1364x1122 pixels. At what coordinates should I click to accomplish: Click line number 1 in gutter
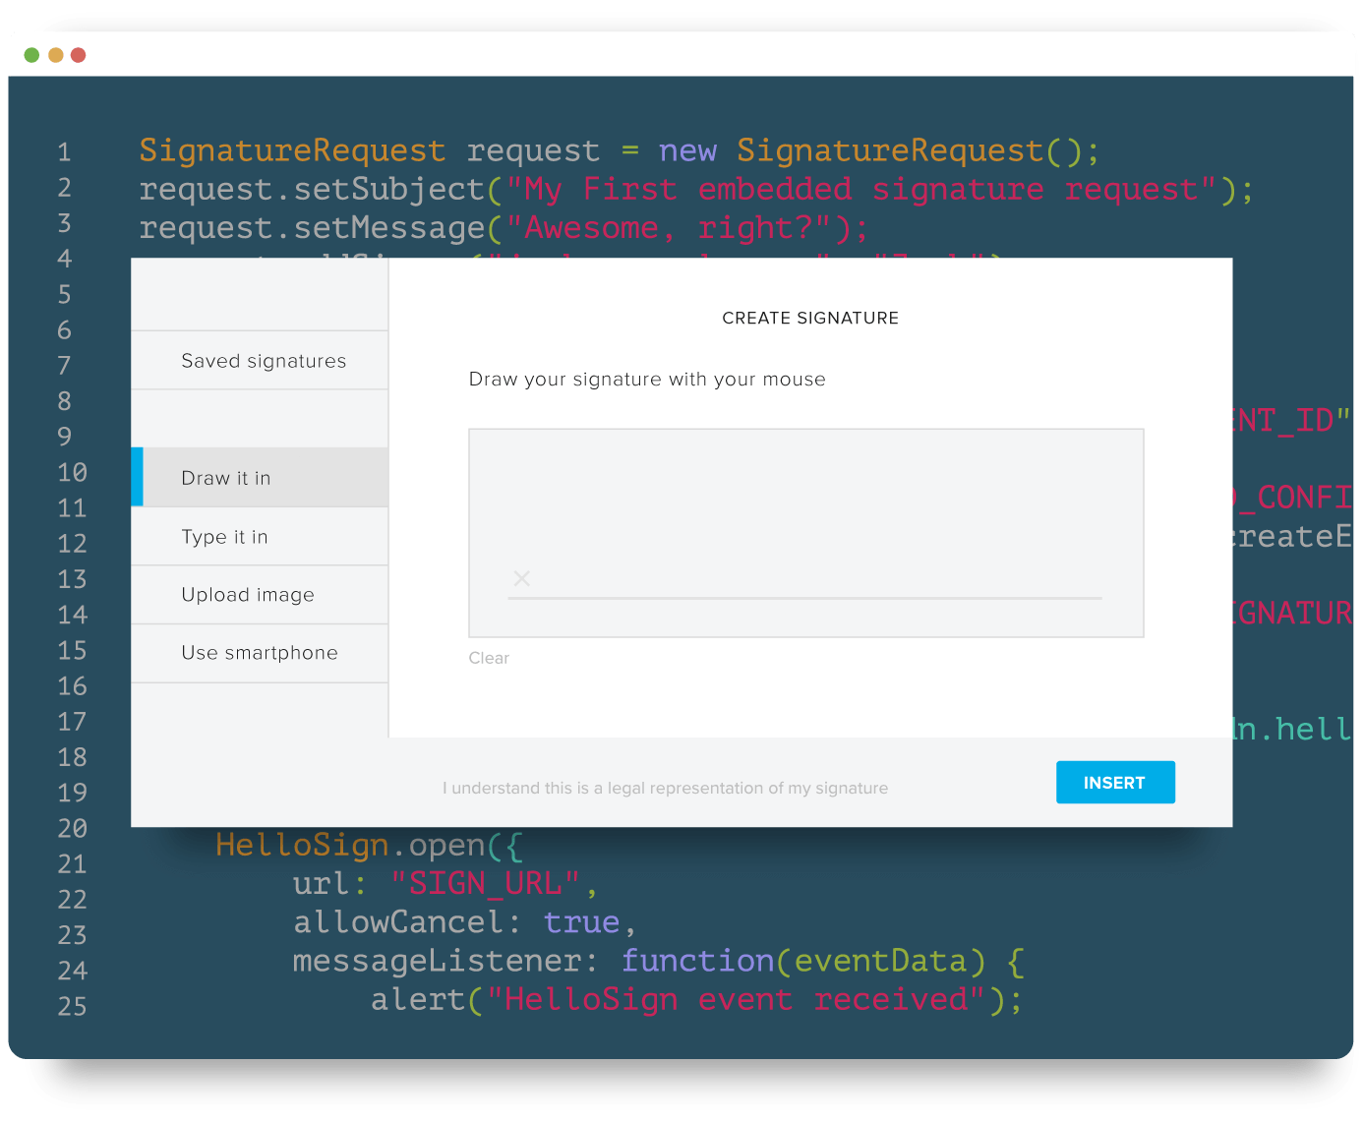click(x=64, y=152)
